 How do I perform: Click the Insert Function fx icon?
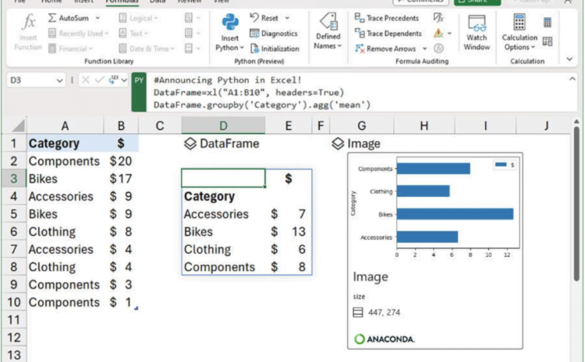point(28,22)
